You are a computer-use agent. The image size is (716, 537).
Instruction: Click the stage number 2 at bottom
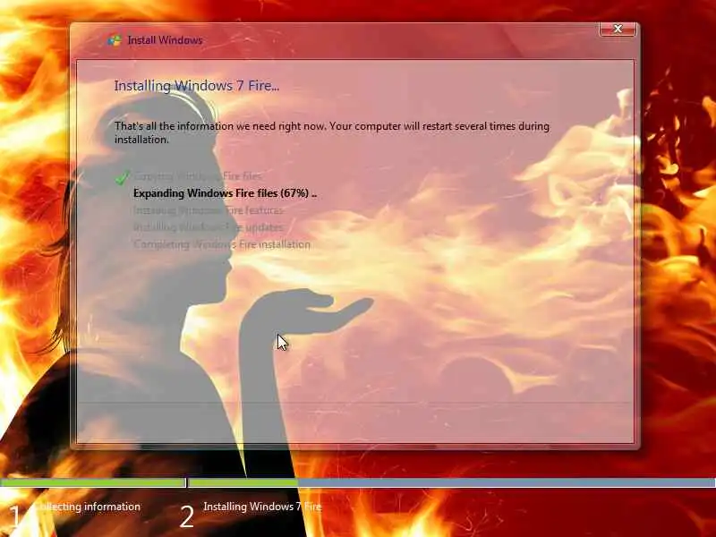point(187,517)
